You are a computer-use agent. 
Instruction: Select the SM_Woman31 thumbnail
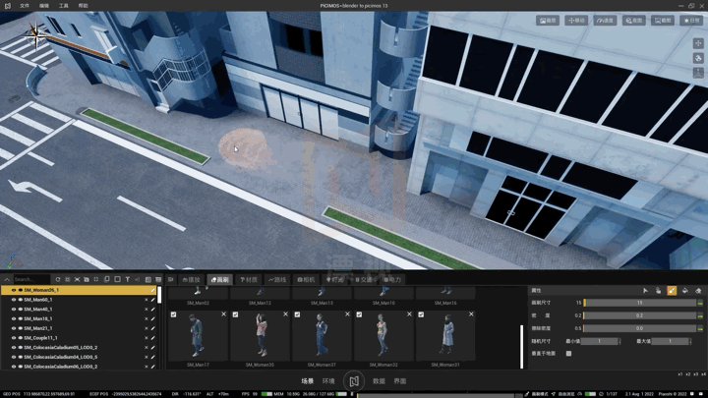tap(445, 338)
